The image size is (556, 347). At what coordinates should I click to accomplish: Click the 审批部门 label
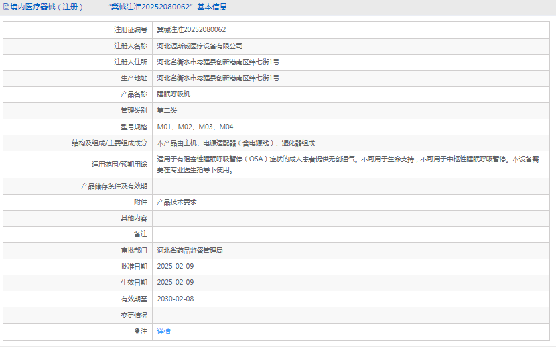(x=134, y=251)
